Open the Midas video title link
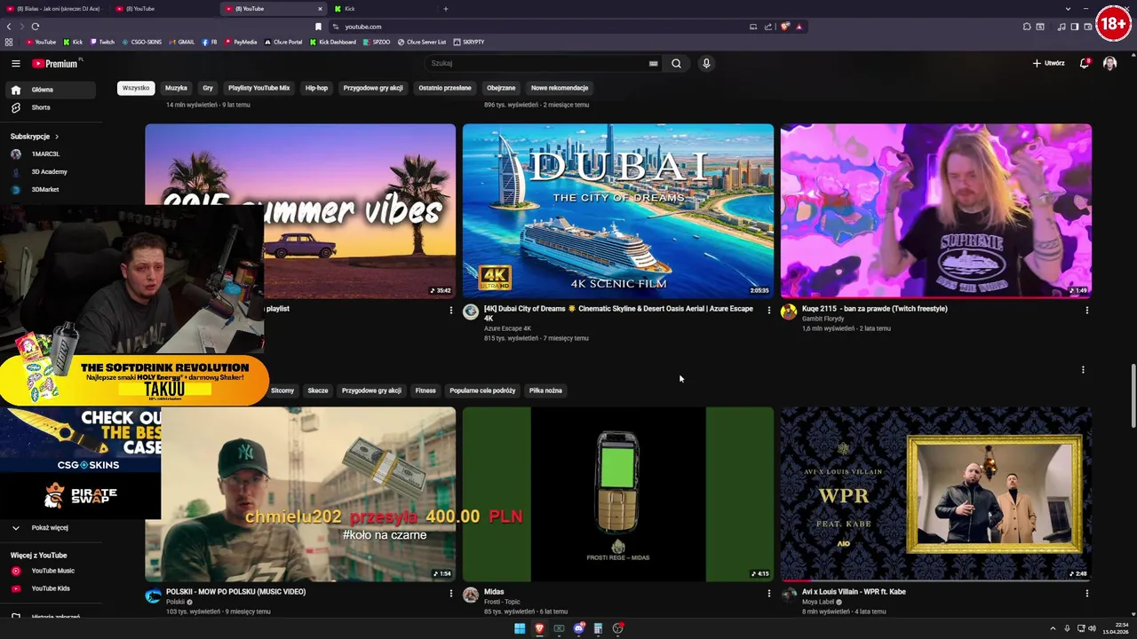 (x=494, y=592)
